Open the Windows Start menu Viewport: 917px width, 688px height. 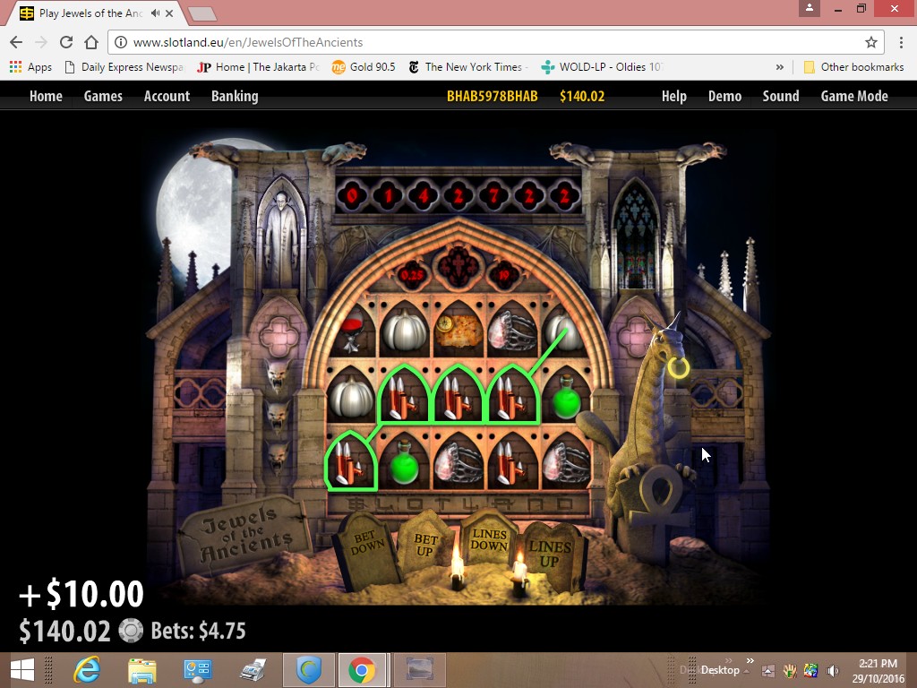click(x=22, y=670)
